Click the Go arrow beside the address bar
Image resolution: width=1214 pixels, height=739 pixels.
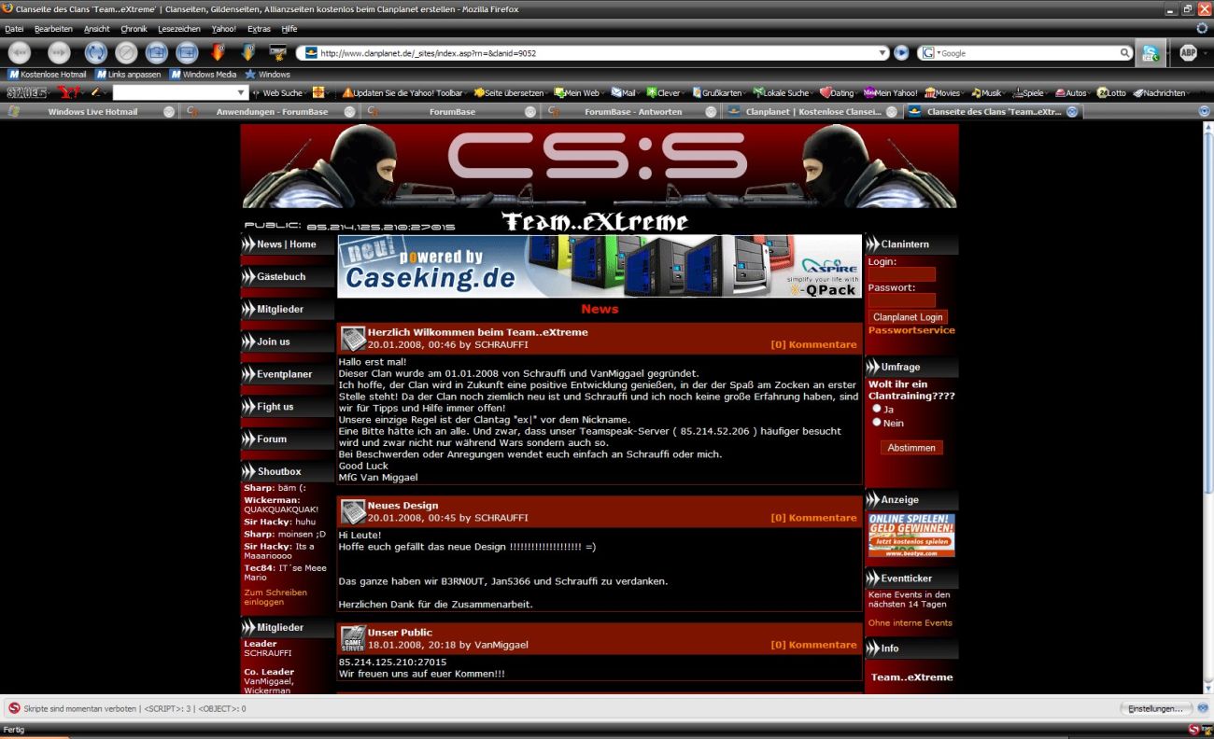tap(901, 53)
